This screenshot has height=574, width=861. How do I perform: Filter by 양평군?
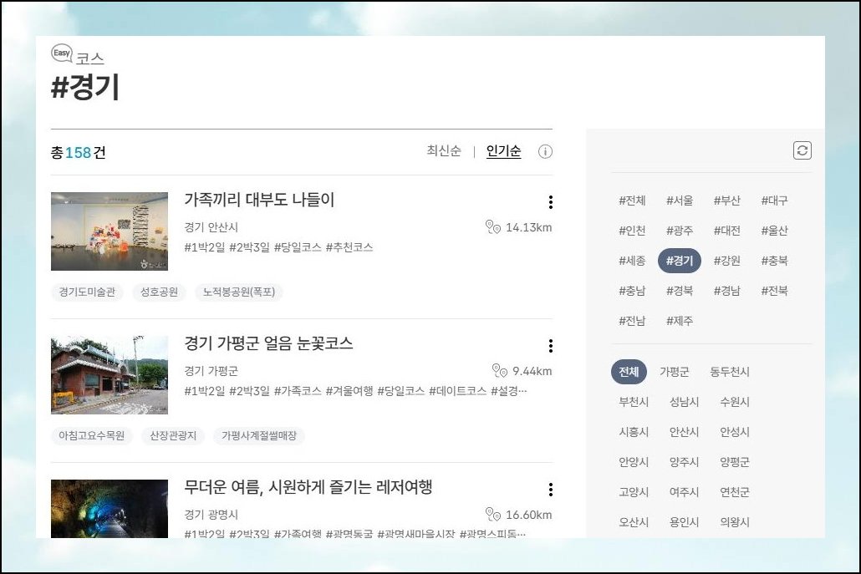coord(735,462)
